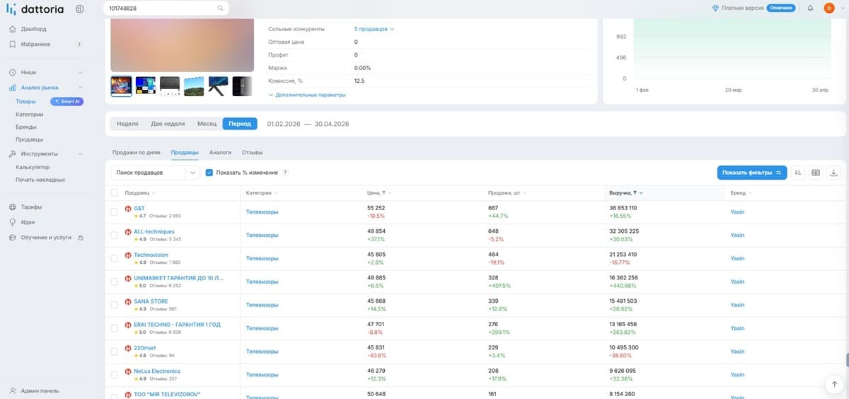Click the Тарифы globe icon
The height and width of the screenshot is (399, 849).
[13, 207]
